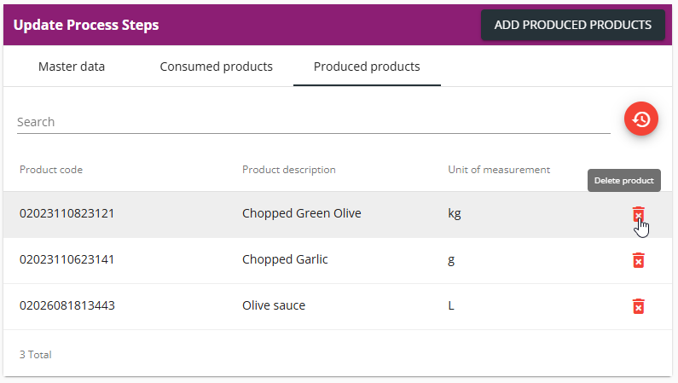This screenshot has height=383, width=678.
Task: Click the 3 Total footer text
Action: click(x=36, y=355)
